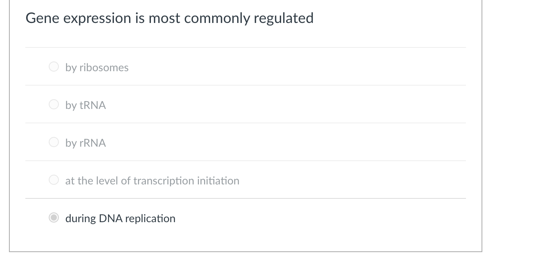This screenshot has width=549, height=263.
Task: Click the question title about gene expression regulation
Action: pyautogui.click(x=170, y=18)
